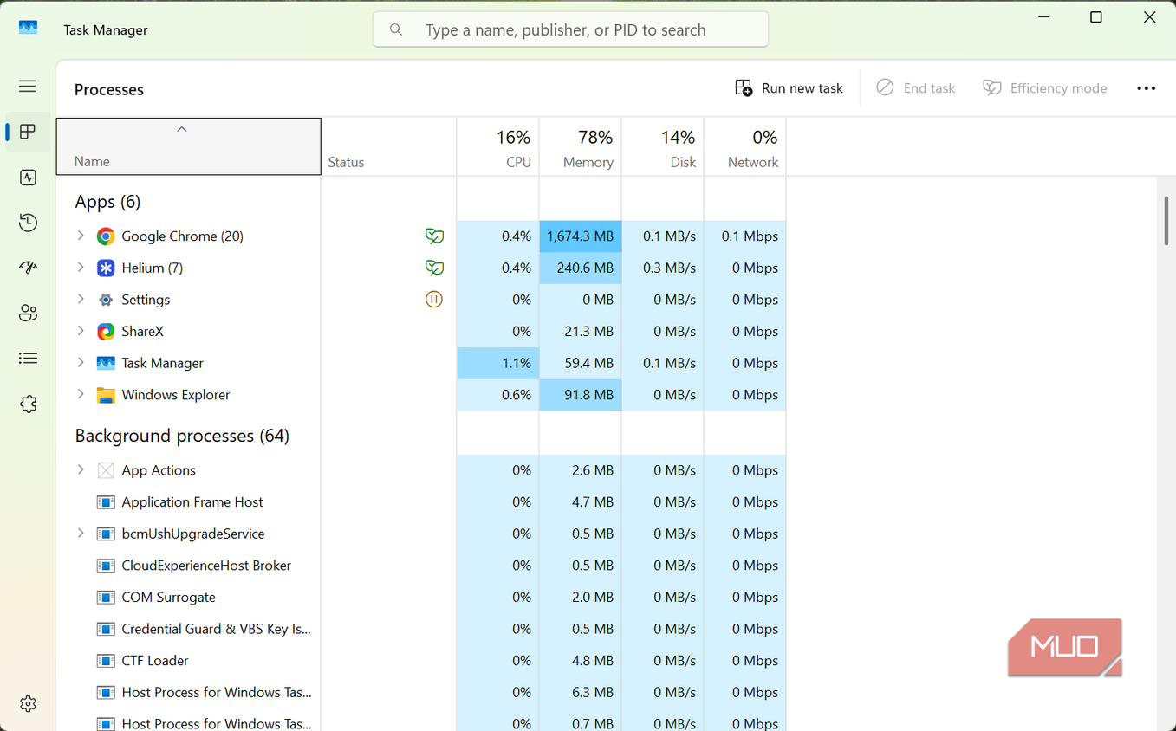Expand the Windows Explorer process group
This screenshot has width=1176, height=731.
point(81,394)
